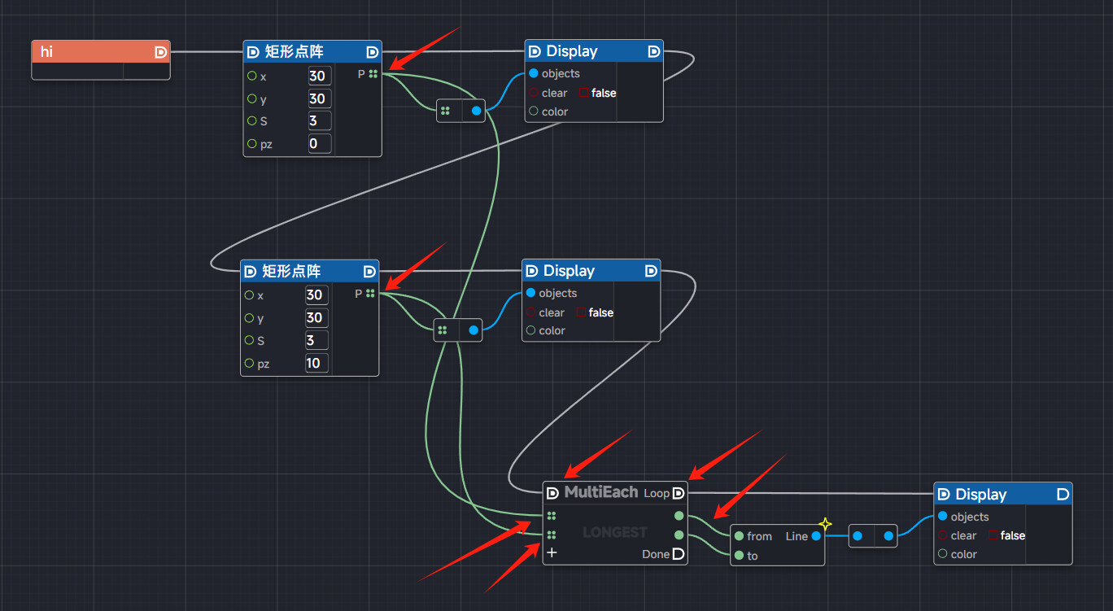The width and height of the screenshot is (1113, 611).
Task: Toggle the clear checkbox on topmost Display node
Action: tap(584, 93)
